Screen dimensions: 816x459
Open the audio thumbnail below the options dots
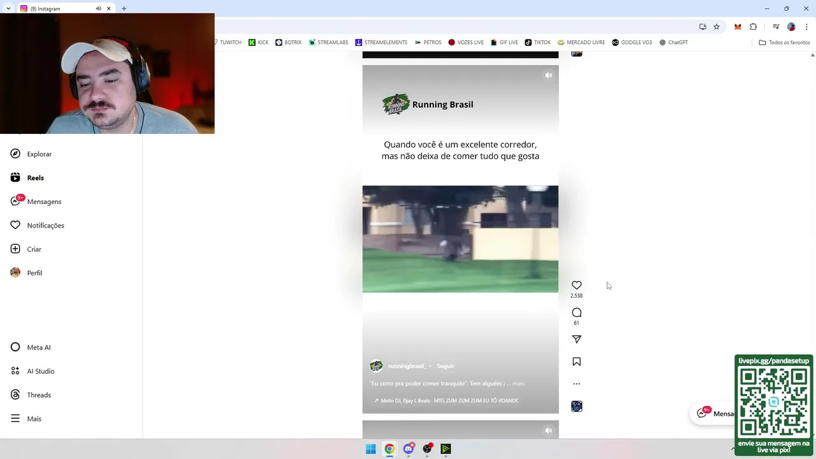pos(576,406)
